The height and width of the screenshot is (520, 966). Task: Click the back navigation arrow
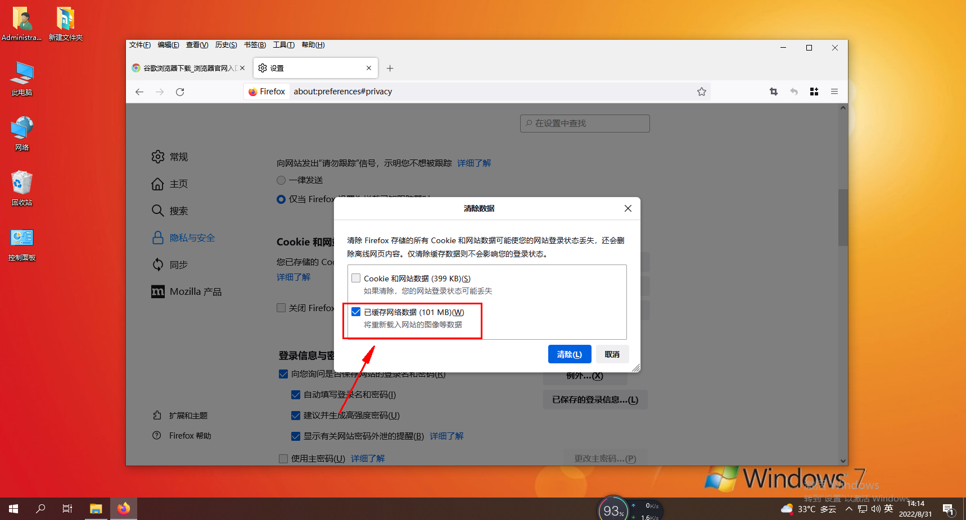(139, 92)
